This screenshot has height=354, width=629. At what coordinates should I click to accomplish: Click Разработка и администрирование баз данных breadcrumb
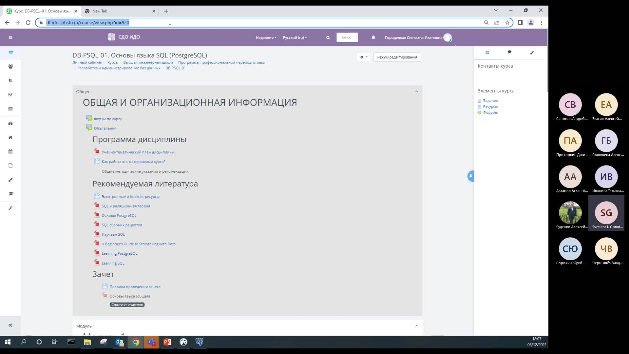point(119,68)
